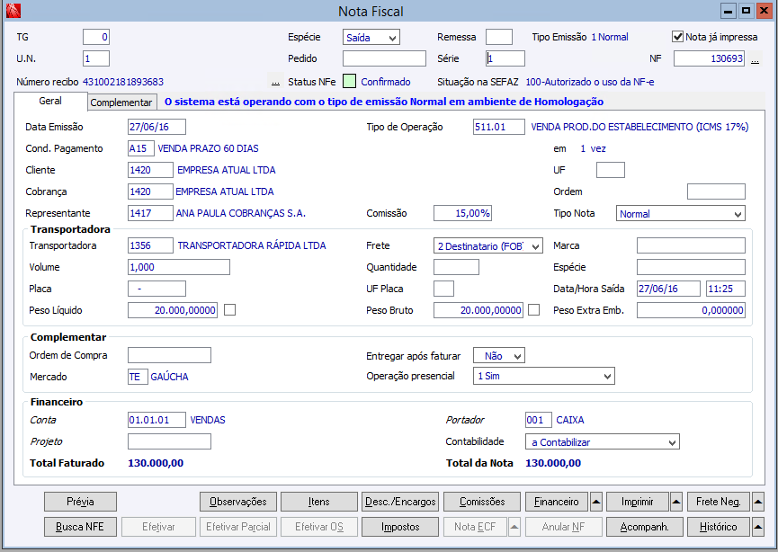Viewport: 778px width, 552px height.
Task: Open the Impostos button
Action: tap(399, 527)
